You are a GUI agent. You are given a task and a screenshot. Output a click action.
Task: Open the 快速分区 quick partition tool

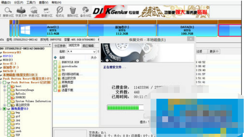pyautogui.click(x=34, y=12)
